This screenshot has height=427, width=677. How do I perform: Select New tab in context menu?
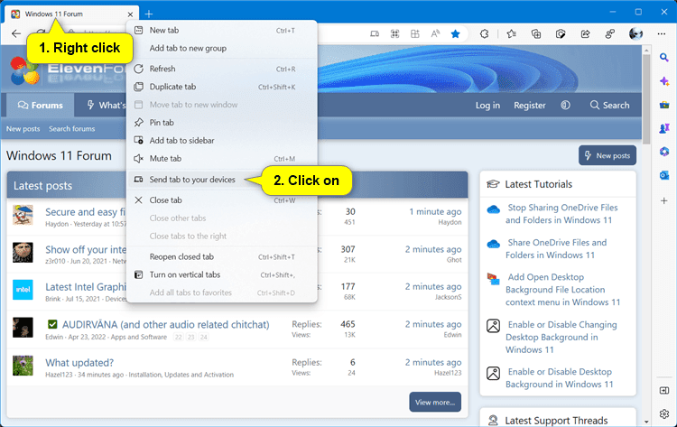point(222,30)
